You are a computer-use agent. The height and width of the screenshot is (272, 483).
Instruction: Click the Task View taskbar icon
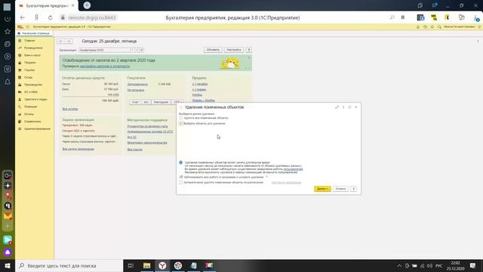point(131,265)
